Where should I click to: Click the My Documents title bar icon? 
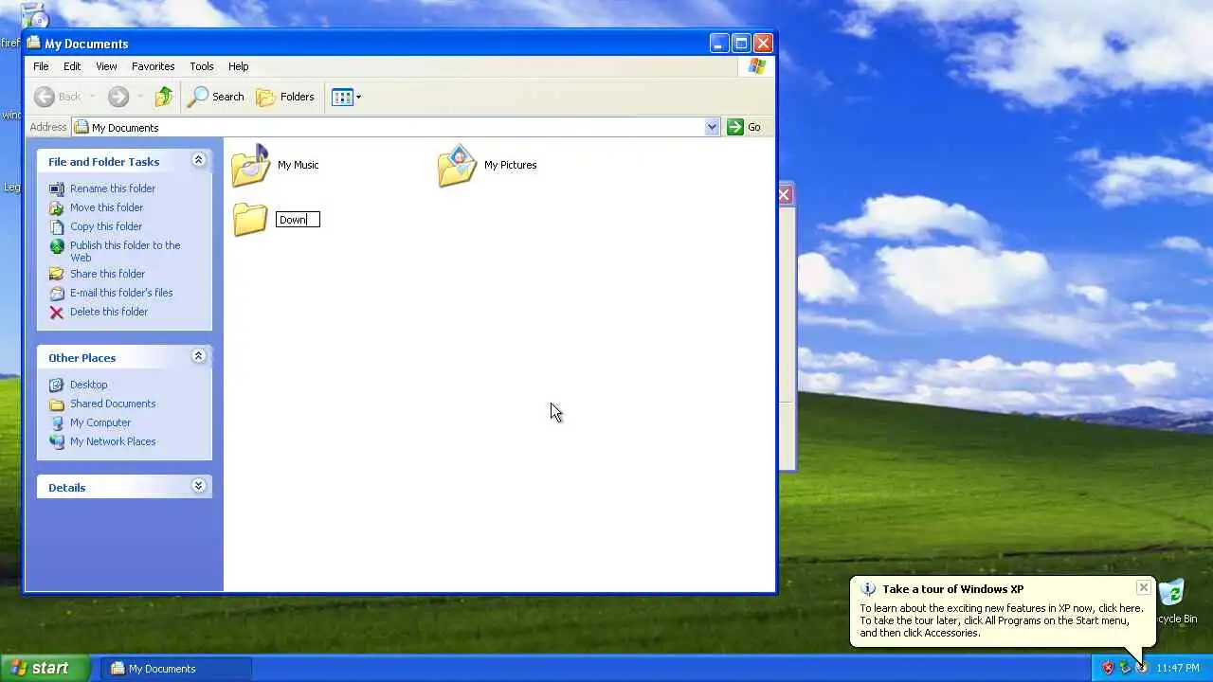coord(34,43)
